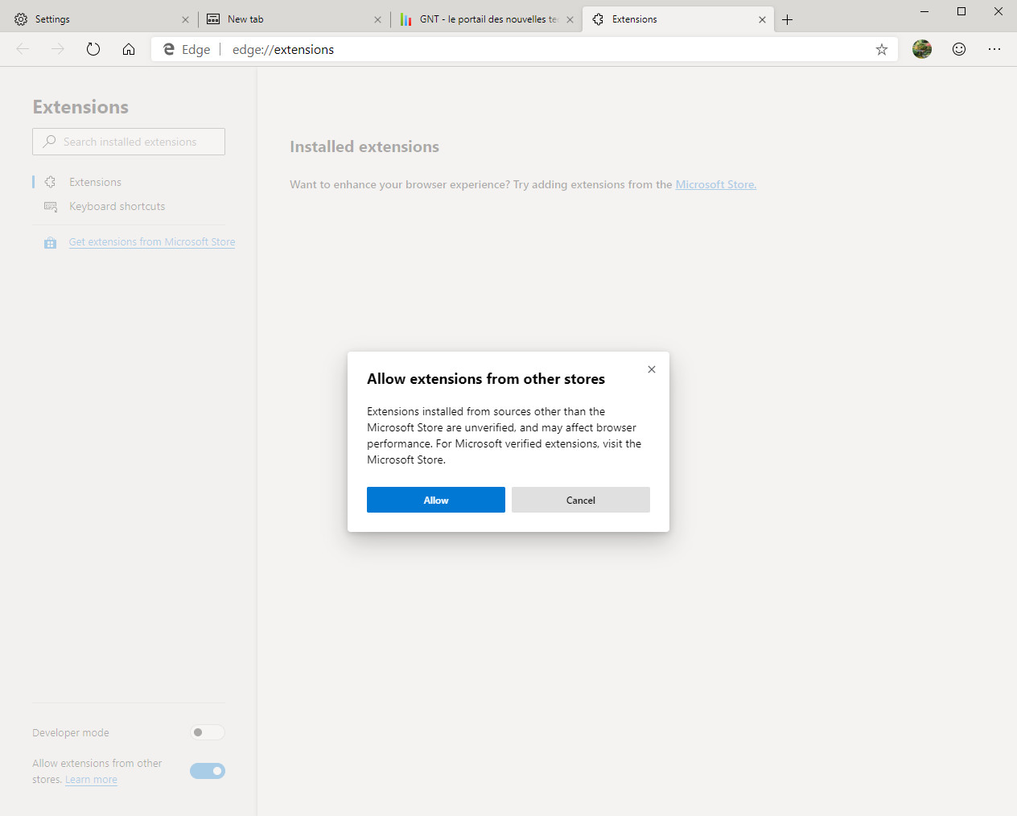This screenshot has width=1017, height=816.
Task: Click the magnifying glass in the search box
Action: coord(48,142)
